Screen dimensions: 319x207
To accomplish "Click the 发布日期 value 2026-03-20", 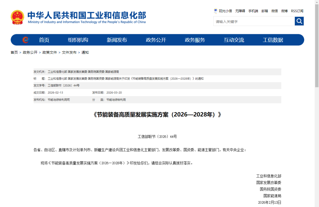I will tap(114, 93).
